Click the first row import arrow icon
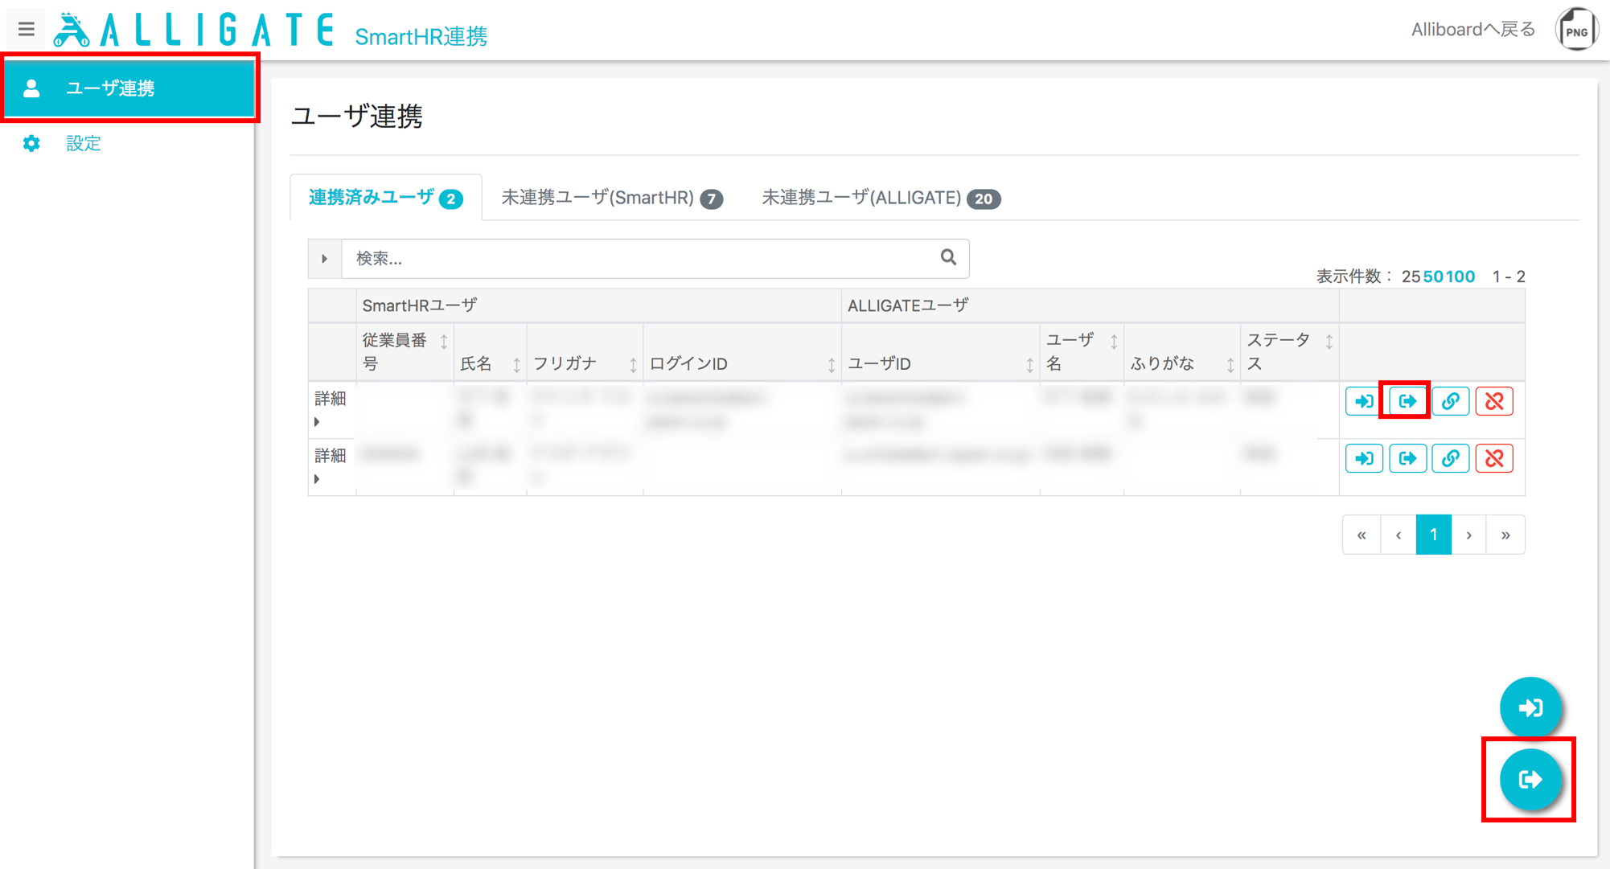 [1364, 401]
